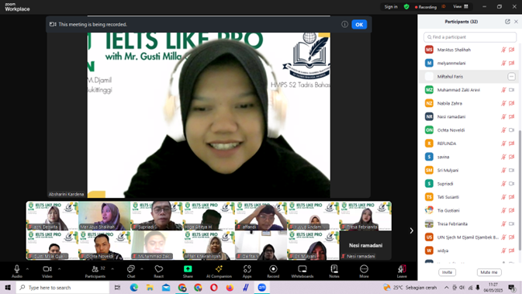Click the Record button icon

(273, 268)
